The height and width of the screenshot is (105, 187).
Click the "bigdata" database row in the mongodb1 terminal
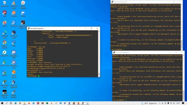[35, 51]
